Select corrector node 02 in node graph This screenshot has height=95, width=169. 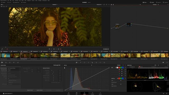(129, 24)
